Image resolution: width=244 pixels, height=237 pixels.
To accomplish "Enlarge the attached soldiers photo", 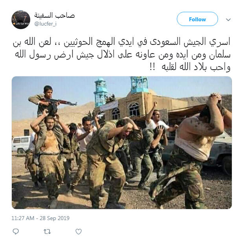I will 122,143.
